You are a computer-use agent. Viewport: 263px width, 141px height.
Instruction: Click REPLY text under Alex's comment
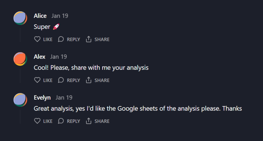pos(73,80)
